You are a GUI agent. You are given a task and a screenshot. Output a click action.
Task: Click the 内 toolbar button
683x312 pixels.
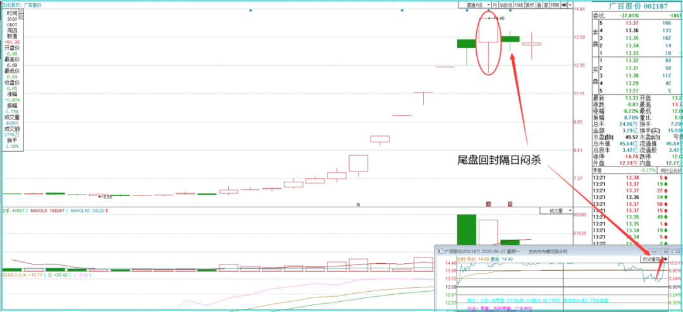(x=495, y=5)
